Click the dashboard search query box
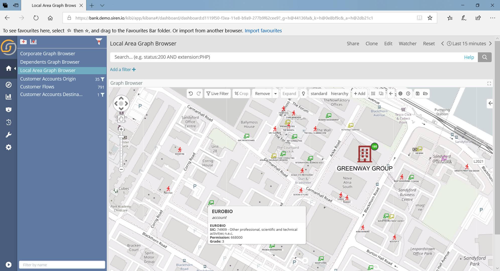Viewport: 500px width, 271px height. coord(286,57)
